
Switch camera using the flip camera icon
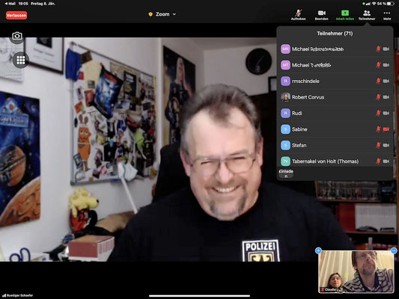(17, 36)
